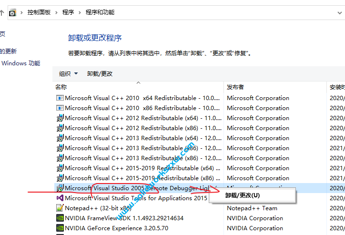Screen dimensions: 345x235
Task: Expand chevron before 控制面板 breadcrumb
Action: coord(21,12)
